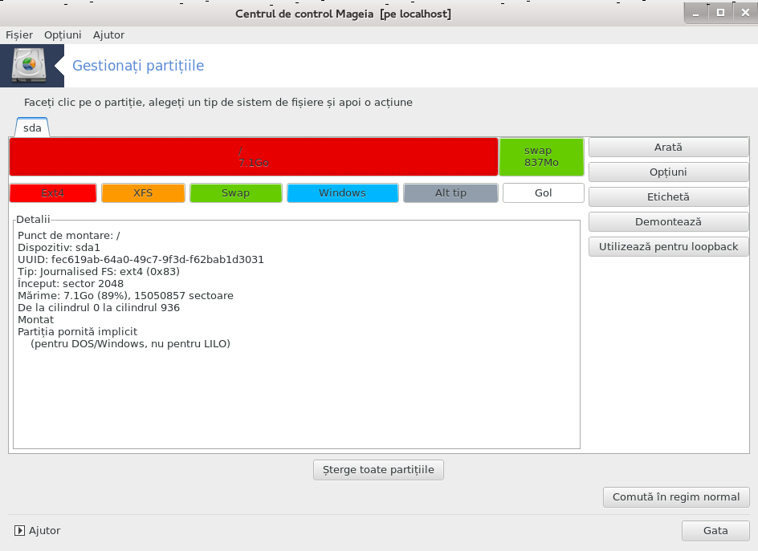Choose the XFS filesystem type
This screenshot has width=758, height=551.
pyautogui.click(x=143, y=193)
